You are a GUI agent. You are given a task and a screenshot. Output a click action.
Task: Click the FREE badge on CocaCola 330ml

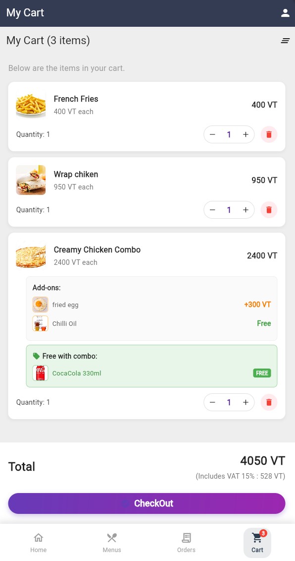262,373
